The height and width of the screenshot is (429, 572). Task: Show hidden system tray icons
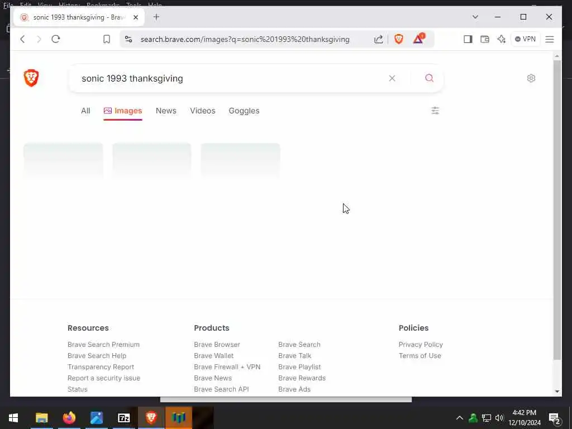(x=460, y=418)
